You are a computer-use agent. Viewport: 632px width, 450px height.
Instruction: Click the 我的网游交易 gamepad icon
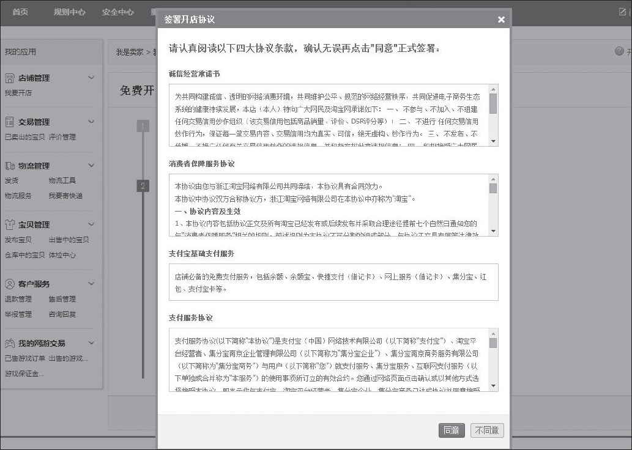[10, 343]
